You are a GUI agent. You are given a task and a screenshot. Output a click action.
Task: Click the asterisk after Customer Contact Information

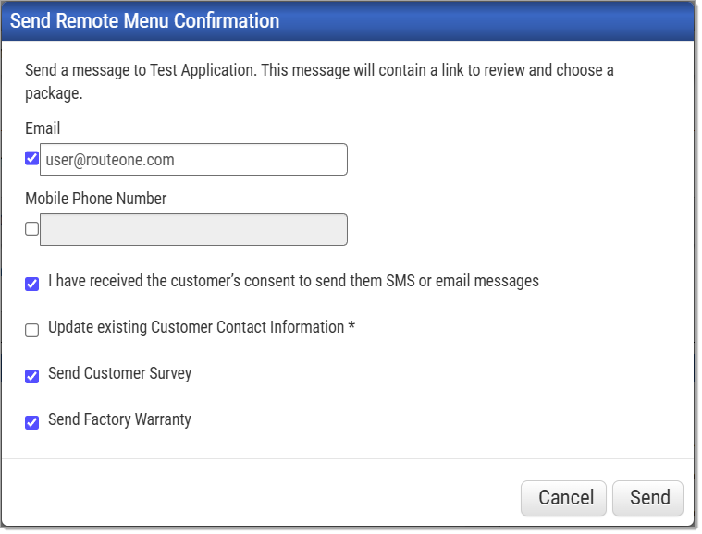tap(351, 325)
